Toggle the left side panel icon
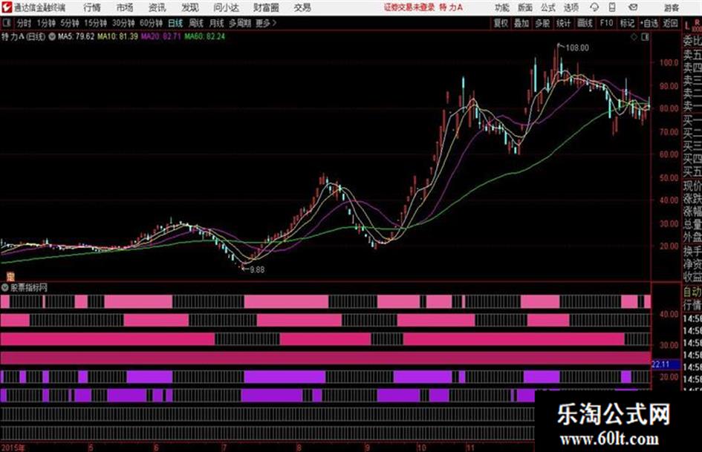The height and width of the screenshot is (452, 702). click(x=6, y=23)
